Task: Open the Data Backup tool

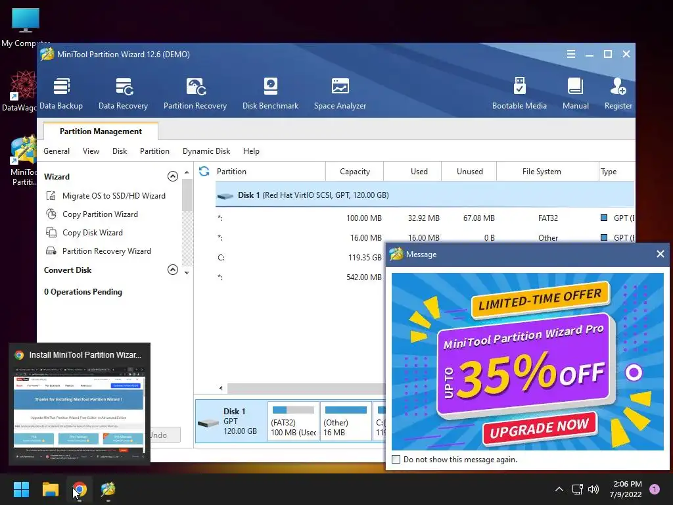Action: (61, 93)
